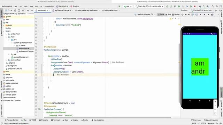
Task: Open the Event Log button
Action: coord(196,120)
